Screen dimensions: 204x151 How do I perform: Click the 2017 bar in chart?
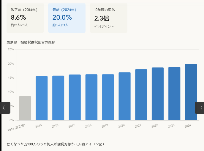pyautogui.click(x=75, y=97)
